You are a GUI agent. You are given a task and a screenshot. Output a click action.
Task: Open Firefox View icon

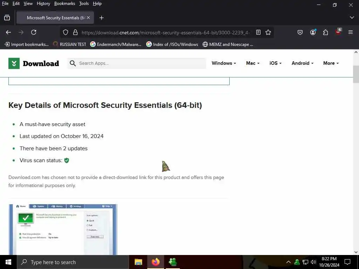(7, 18)
